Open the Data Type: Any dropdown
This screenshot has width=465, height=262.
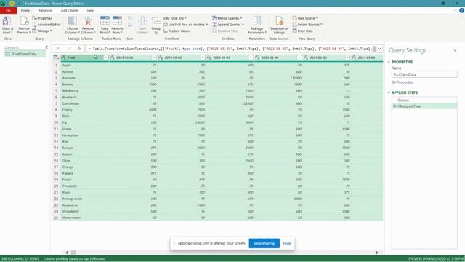point(174,18)
